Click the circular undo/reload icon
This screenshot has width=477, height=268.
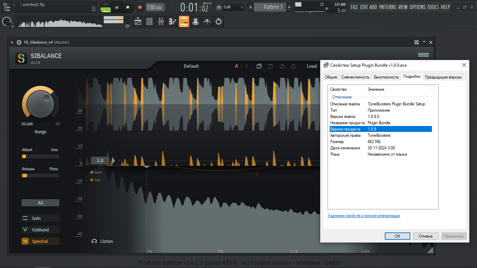219,22
